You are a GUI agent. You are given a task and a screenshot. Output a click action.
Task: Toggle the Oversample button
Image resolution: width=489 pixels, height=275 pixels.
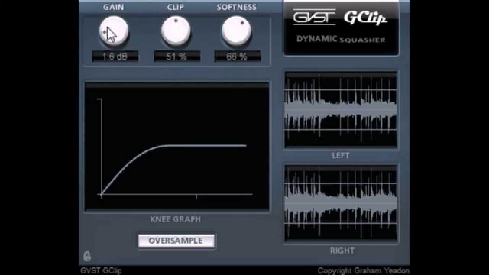tap(176, 241)
